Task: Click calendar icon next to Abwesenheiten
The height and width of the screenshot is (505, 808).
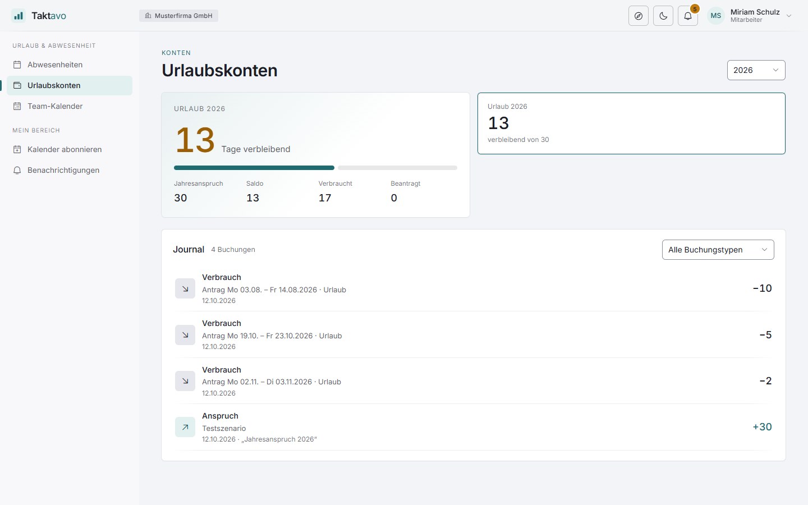Action: pos(17,65)
